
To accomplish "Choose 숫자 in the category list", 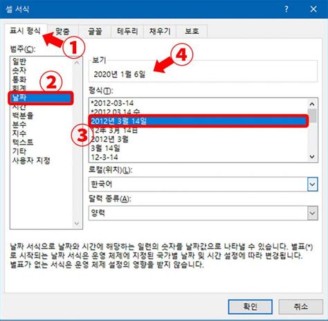I will click(19, 71).
